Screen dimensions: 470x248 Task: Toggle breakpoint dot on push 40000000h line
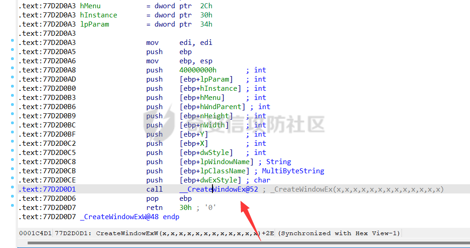tap(12, 68)
